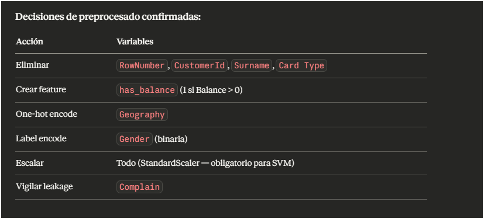Click the Gender code tag
484x219 pixels.
point(134,139)
